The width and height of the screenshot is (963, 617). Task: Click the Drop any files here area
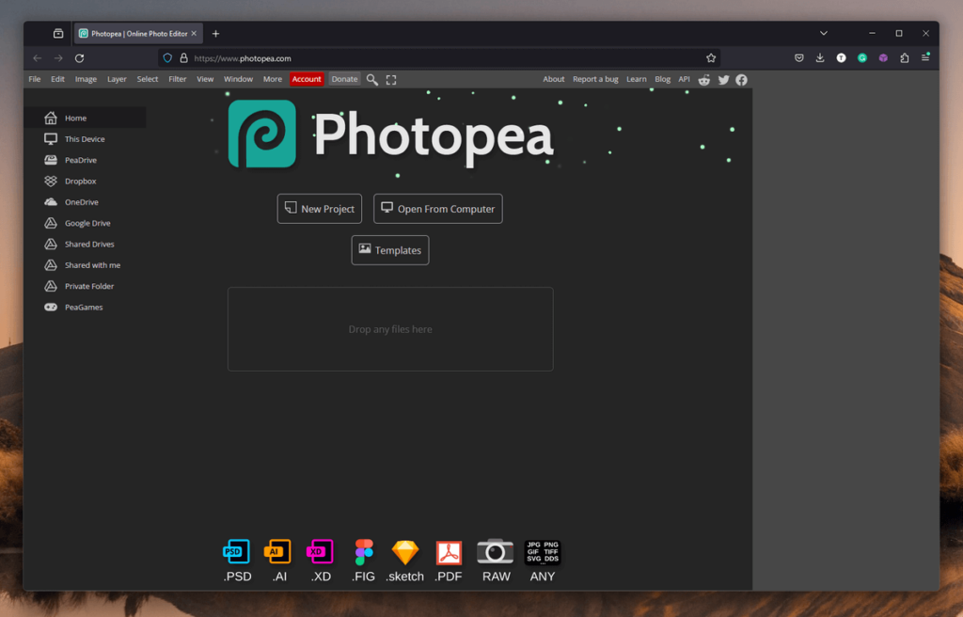pyautogui.click(x=390, y=329)
